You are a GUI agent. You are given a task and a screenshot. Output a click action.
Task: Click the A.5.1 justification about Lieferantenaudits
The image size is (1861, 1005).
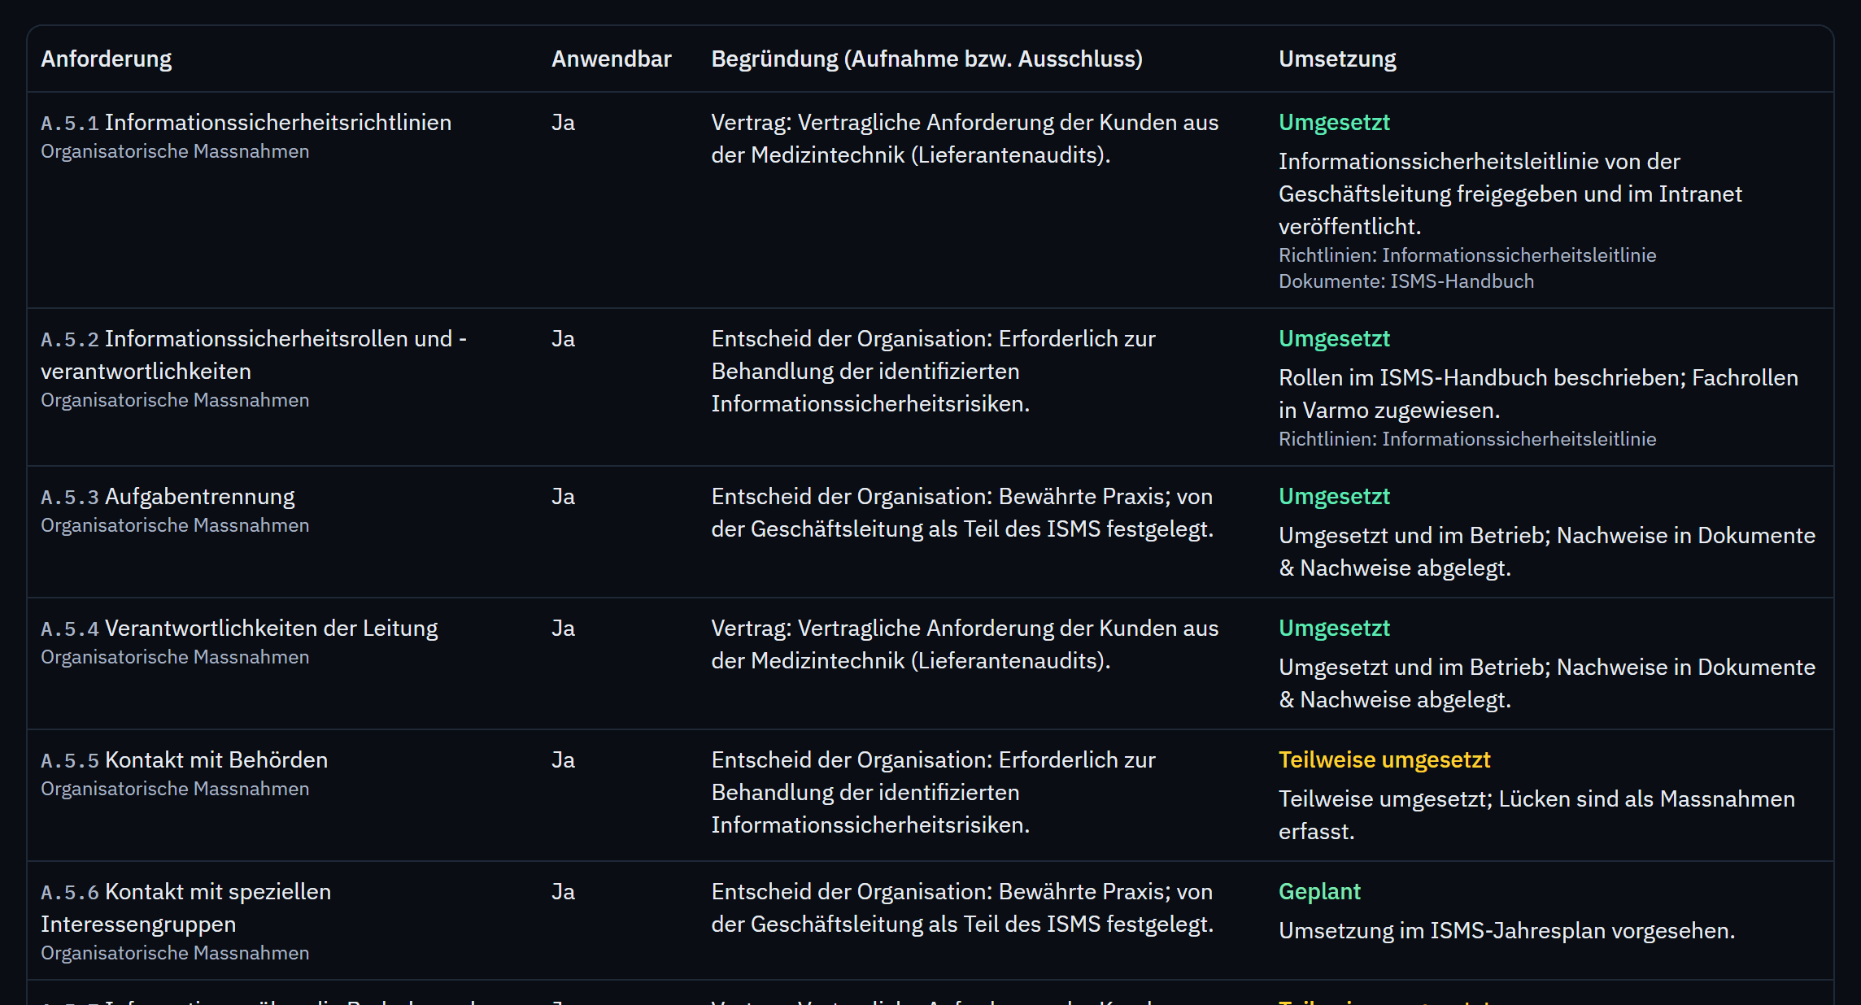pos(965,139)
